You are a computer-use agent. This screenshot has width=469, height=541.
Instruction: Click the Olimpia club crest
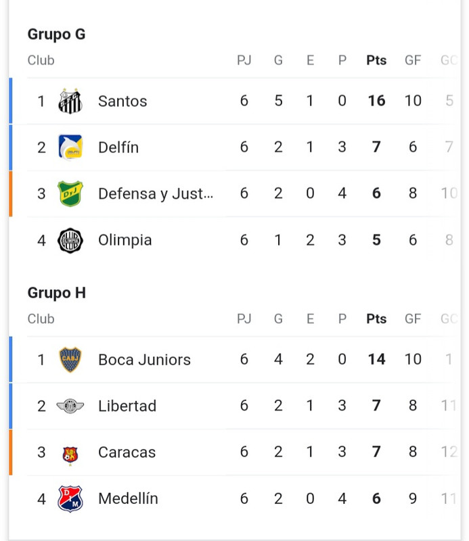click(x=70, y=240)
